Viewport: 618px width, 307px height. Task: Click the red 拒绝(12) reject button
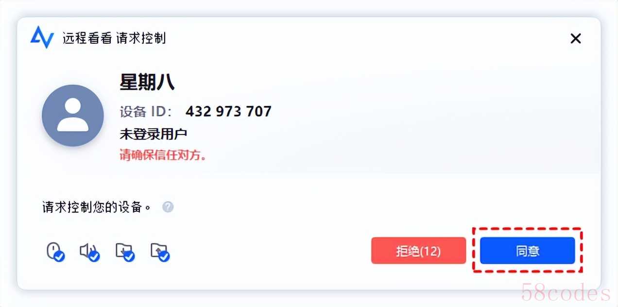coord(418,251)
